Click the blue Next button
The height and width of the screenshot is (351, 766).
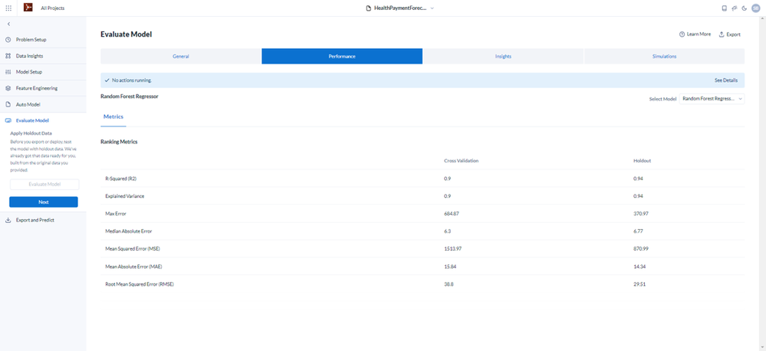coord(44,202)
